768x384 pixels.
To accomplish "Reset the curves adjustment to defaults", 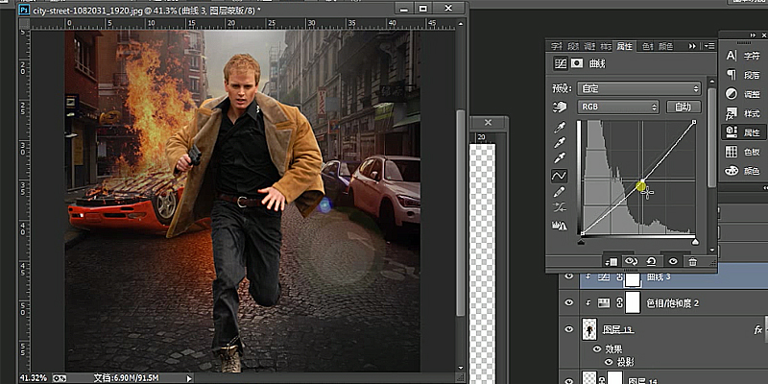I will pos(652,261).
